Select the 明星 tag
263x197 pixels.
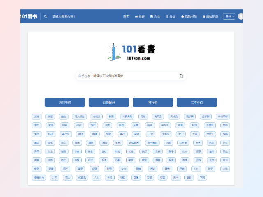click(180, 125)
